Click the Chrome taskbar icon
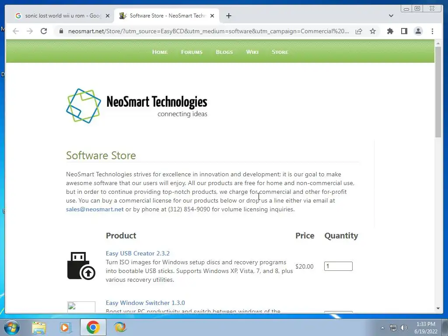Image resolution: width=448 pixels, height=336 pixels. pos(93,327)
